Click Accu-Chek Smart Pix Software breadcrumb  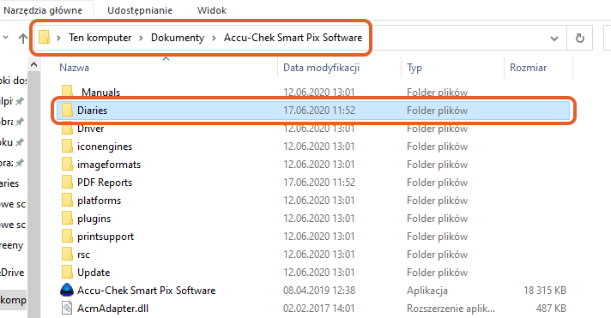[x=293, y=38]
